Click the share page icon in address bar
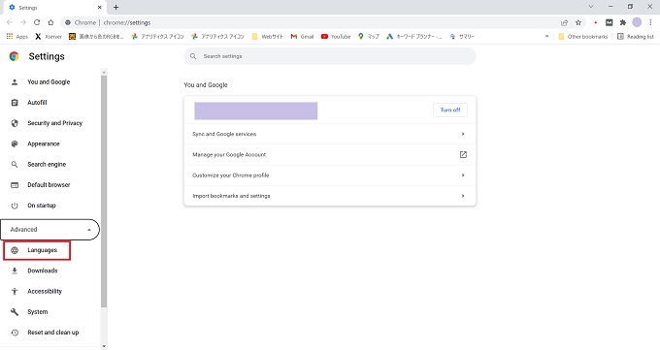This screenshot has height=350, width=660. click(565, 22)
